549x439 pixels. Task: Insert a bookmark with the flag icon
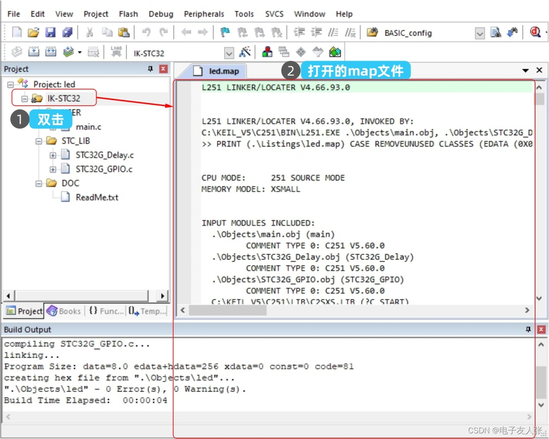225,32
